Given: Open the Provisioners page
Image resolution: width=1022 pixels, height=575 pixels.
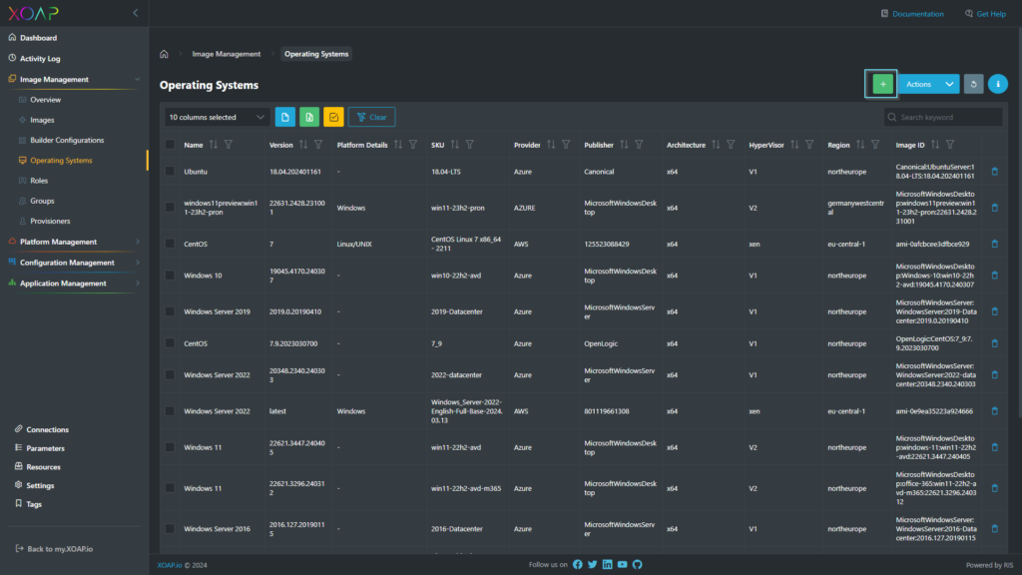Looking at the screenshot, I should pyautogui.click(x=50, y=221).
